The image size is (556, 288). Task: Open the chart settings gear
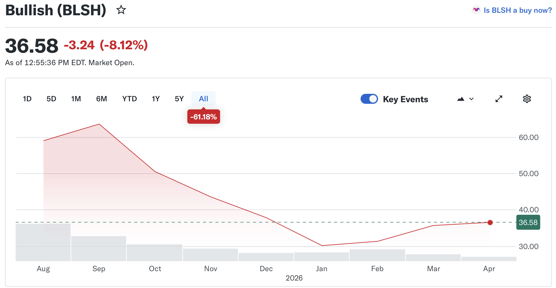pyautogui.click(x=527, y=99)
